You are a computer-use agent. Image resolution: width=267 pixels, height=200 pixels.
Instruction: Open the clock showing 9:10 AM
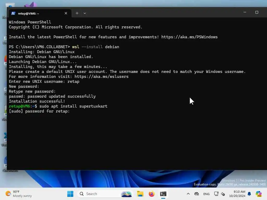(237, 194)
